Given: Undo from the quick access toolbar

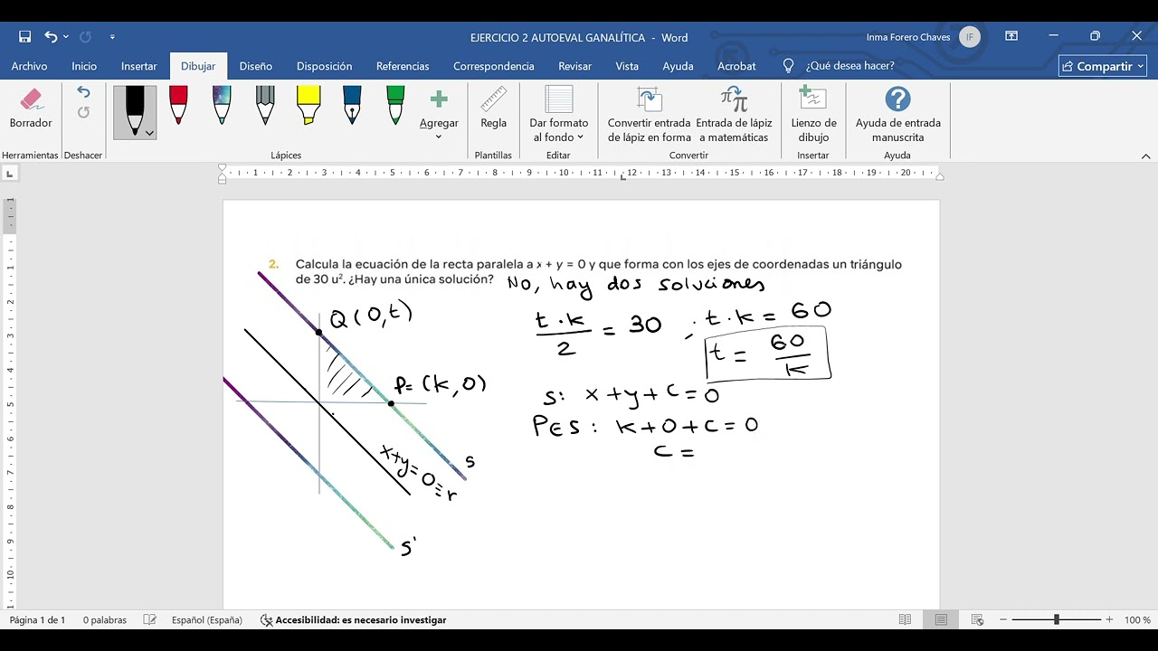Looking at the screenshot, I should 51,37.
